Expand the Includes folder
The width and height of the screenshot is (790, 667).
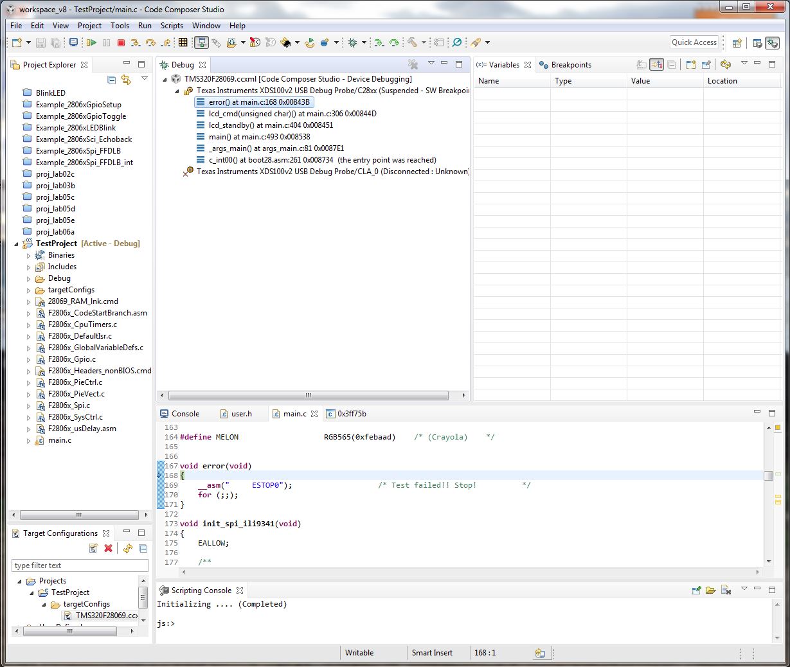pyautogui.click(x=28, y=267)
